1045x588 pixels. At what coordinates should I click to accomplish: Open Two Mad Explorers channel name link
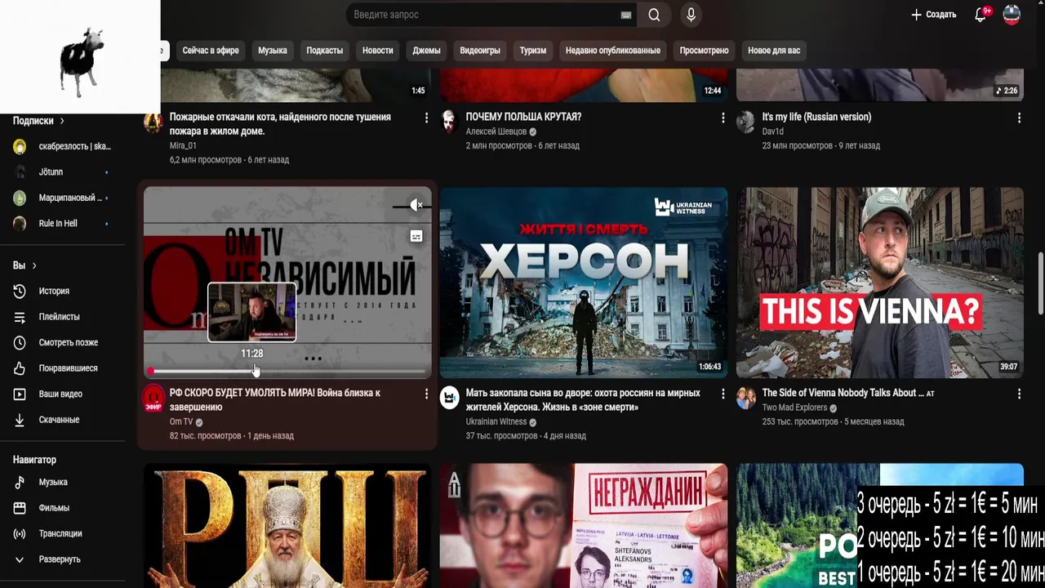[795, 408]
